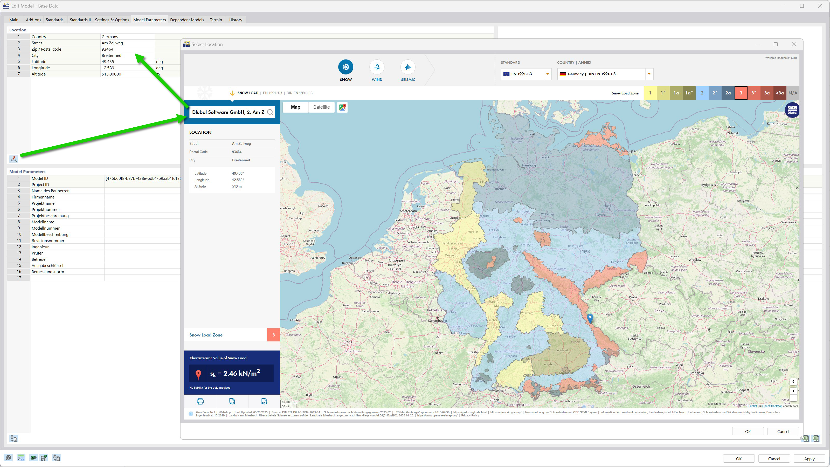This screenshot has height=467, width=830.
Task: Click the location pin icon below Location table
Action: point(14,159)
